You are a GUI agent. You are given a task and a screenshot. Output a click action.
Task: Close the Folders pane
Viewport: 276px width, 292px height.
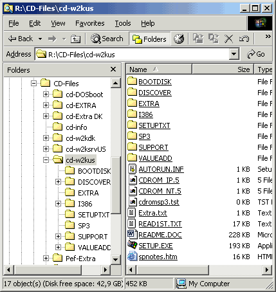(113, 69)
